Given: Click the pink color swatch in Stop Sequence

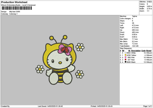Looking at the screenshot, I should click(x=125, y=57).
